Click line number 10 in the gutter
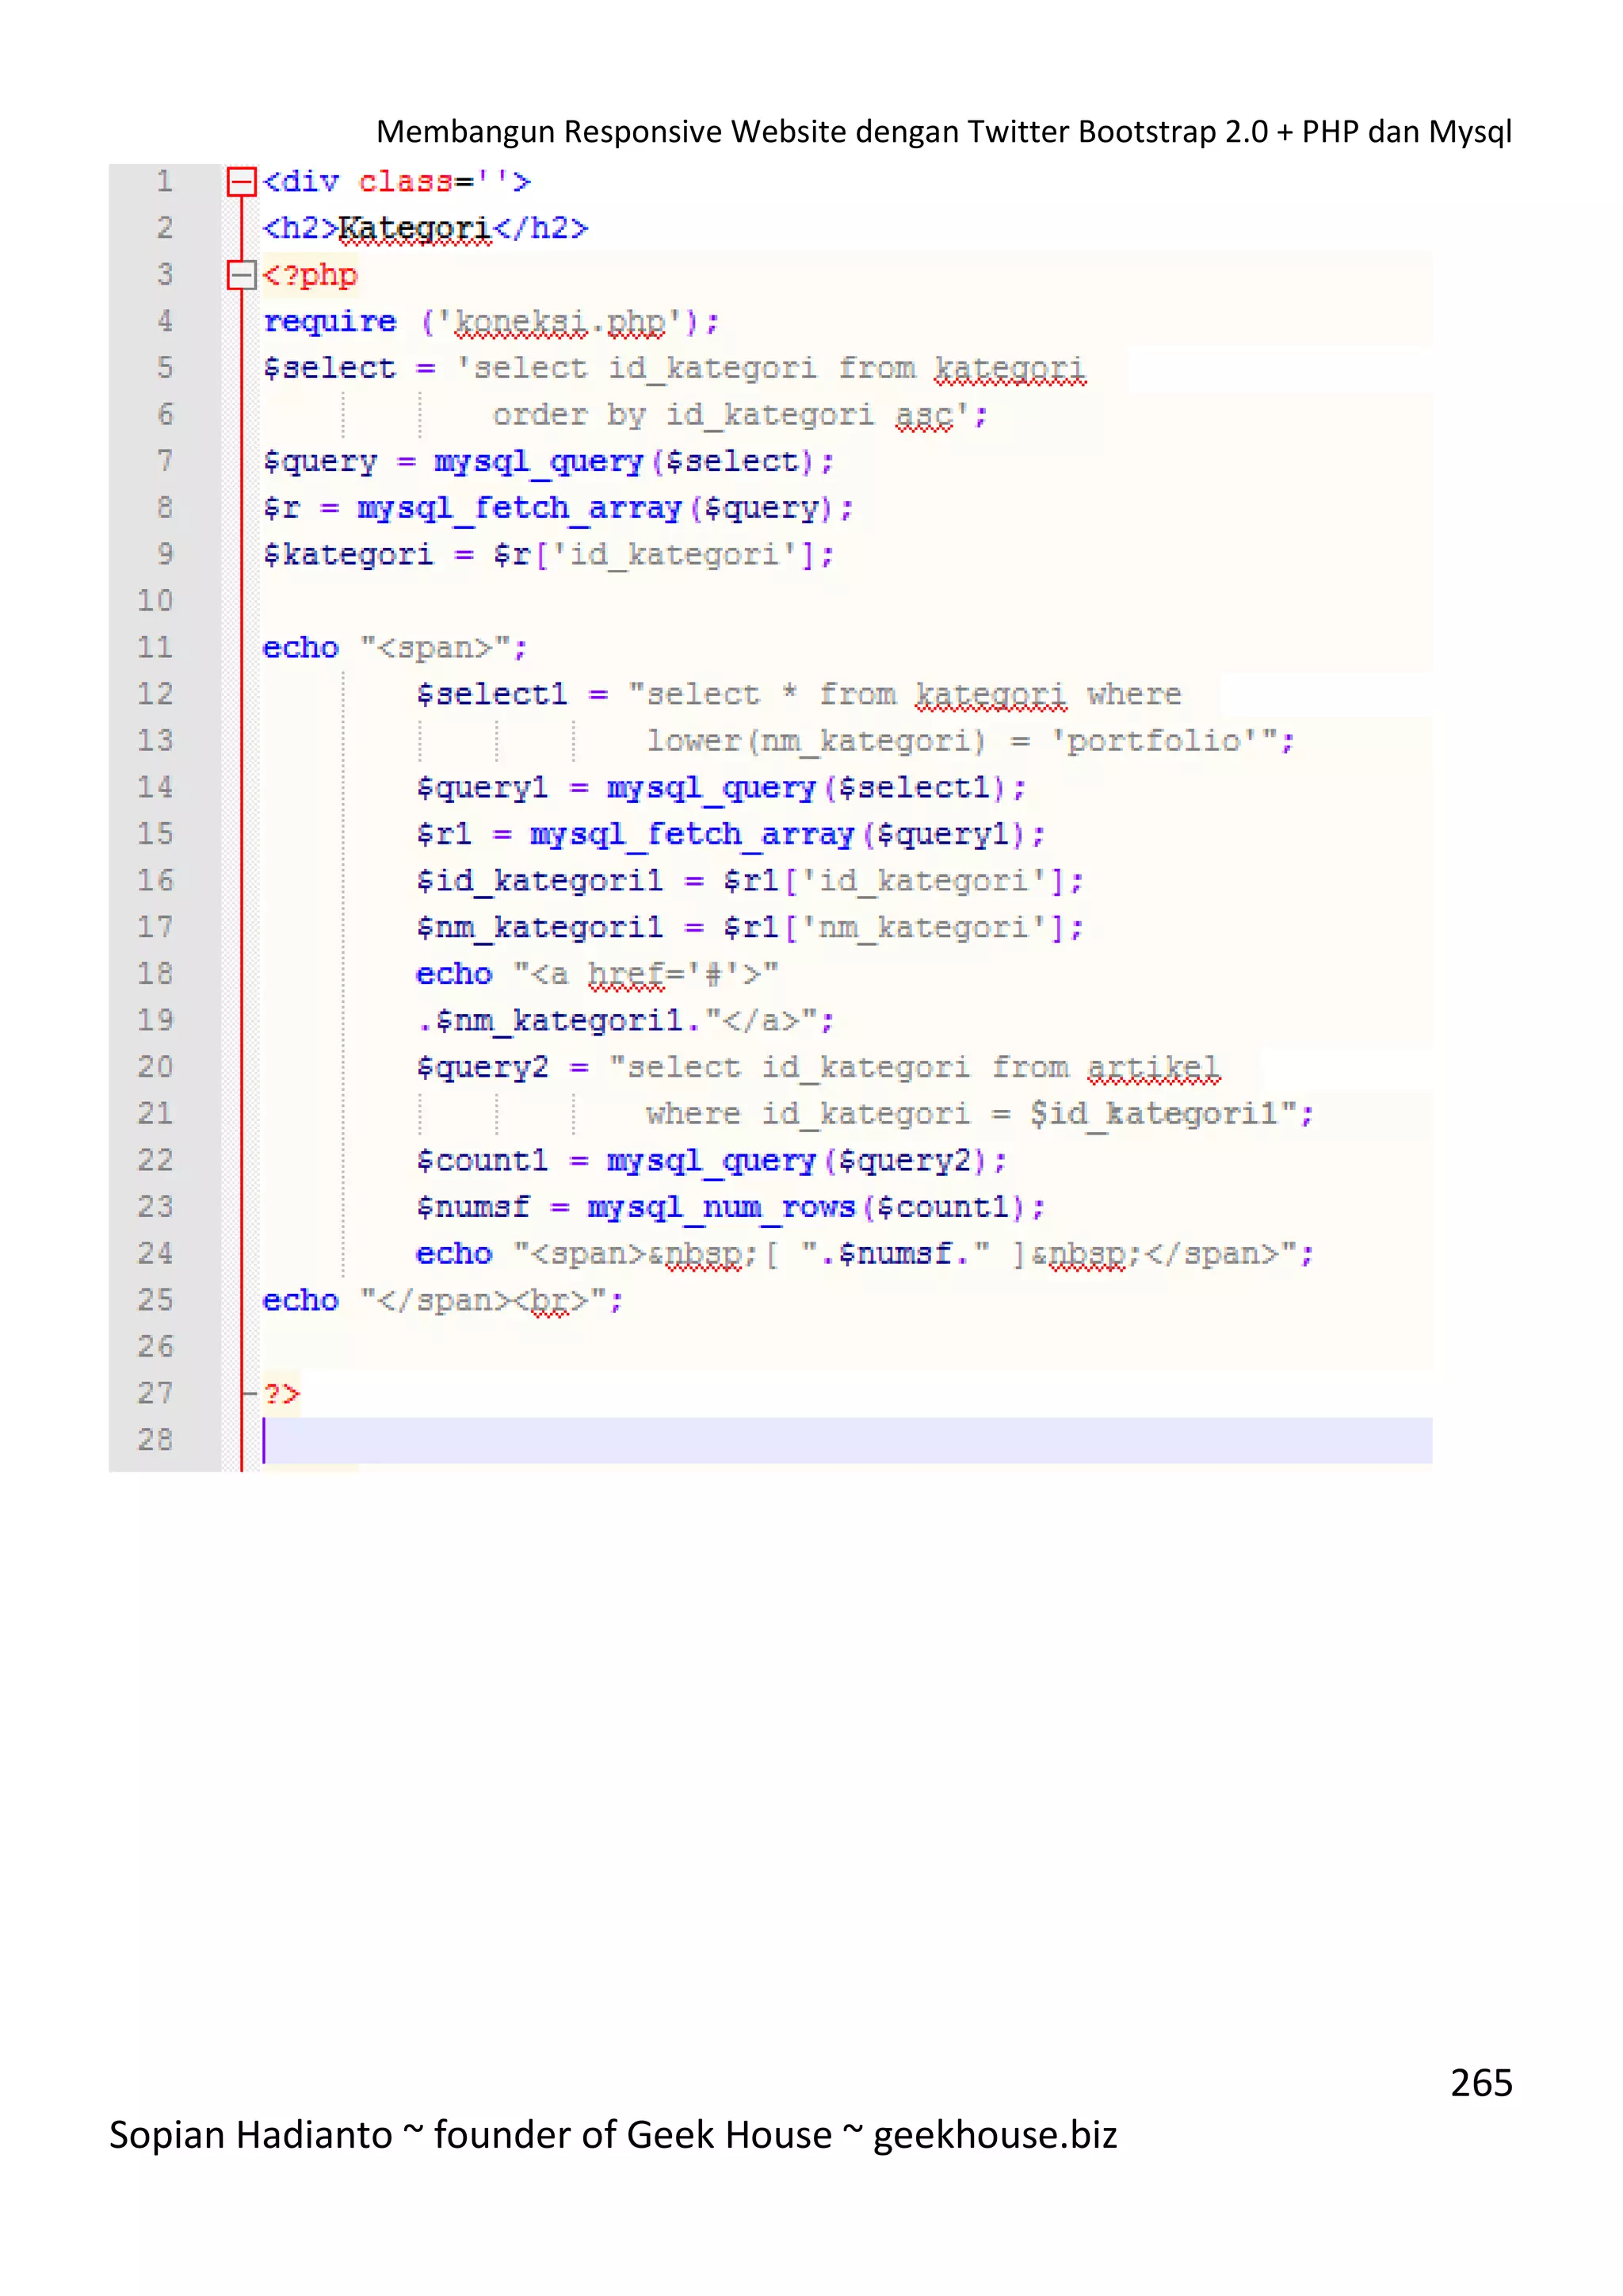This screenshot has width=1623, height=2296. tap(155, 601)
